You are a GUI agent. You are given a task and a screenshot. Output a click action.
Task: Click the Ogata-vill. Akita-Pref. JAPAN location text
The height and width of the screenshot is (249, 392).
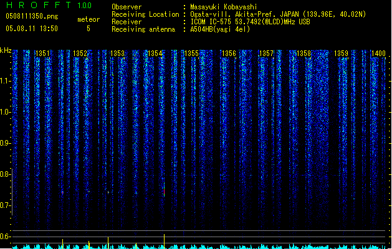point(278,14)
